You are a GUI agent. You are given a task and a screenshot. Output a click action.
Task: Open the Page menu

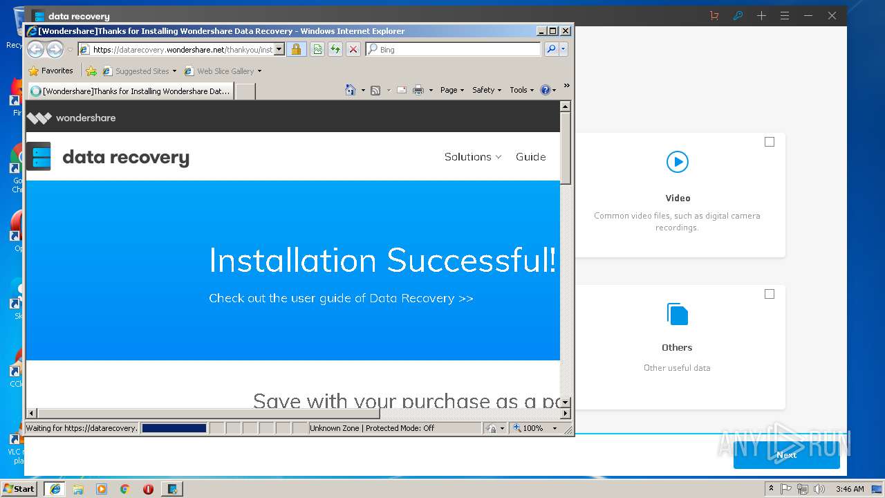click(452, 90)
